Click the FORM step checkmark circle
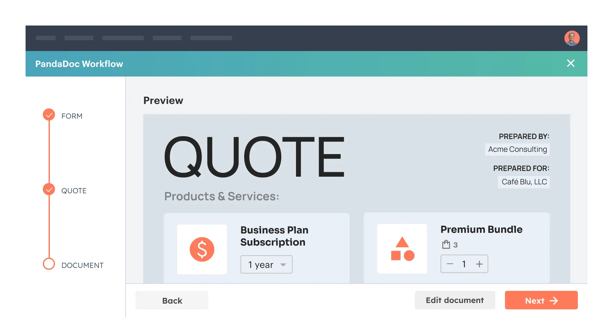Viewport: 613px width, 317px height. click(x=49, y=115)
